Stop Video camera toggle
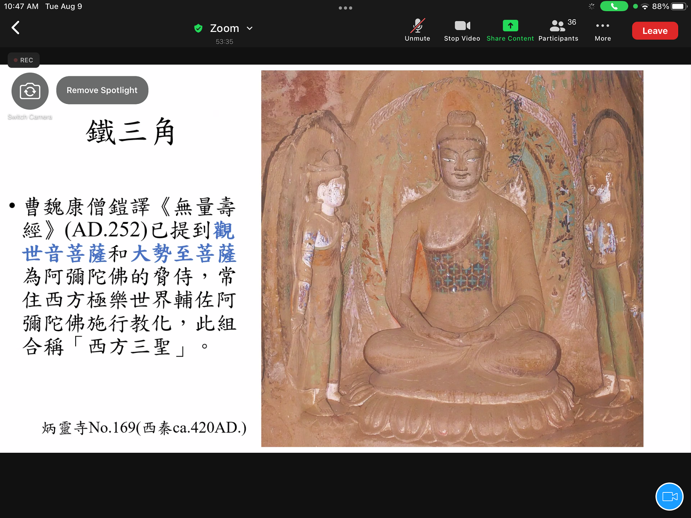Image resolution: width=691 pixels, height=518 pixels. click(x=462, y=30)
